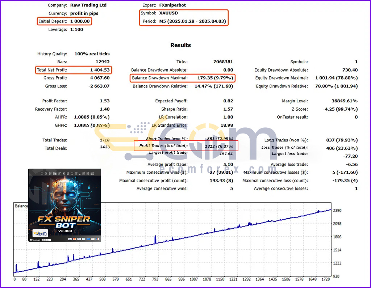Click the balance spike near trade 793
The width and height of the screenshot is (371, 288).
pyautogui.click(x=155, y=240)
